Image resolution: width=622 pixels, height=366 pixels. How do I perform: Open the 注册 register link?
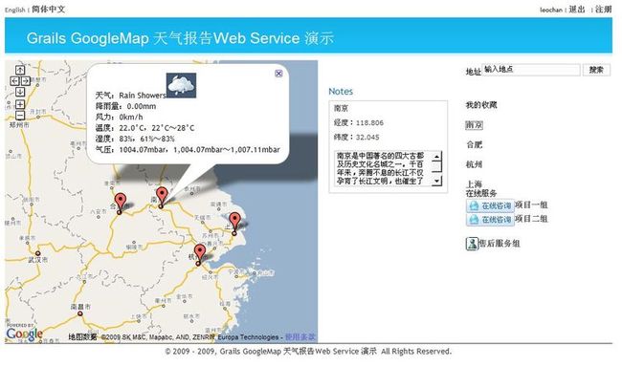coord(604,10)
